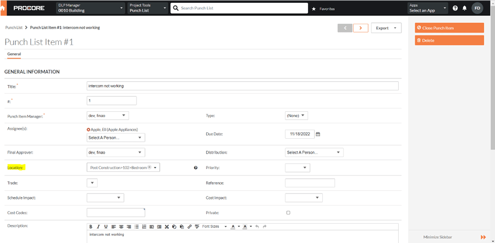Image resolution: width=495 pixels, height=243 pixels.
Task: Click the Paste icon in editor
Action: (x=182, y=227)
